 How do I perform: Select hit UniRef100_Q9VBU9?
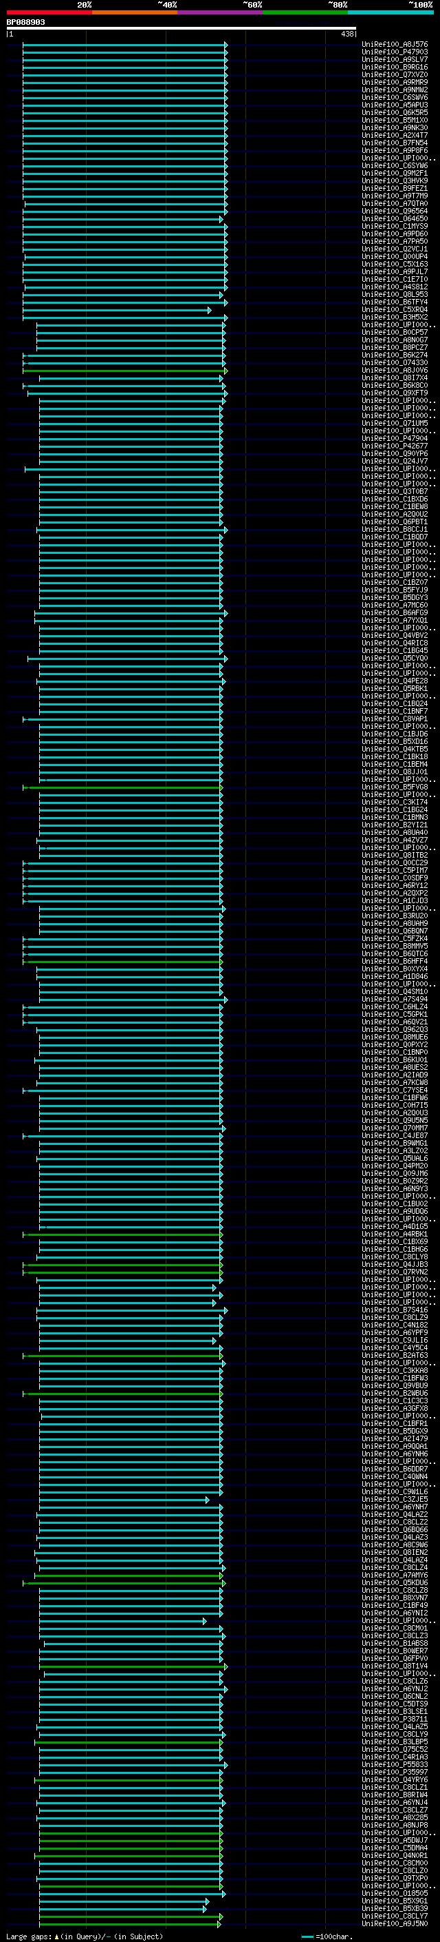[395, 1385]
